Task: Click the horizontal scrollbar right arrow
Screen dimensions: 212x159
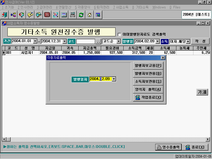Action: click(208, 139)
